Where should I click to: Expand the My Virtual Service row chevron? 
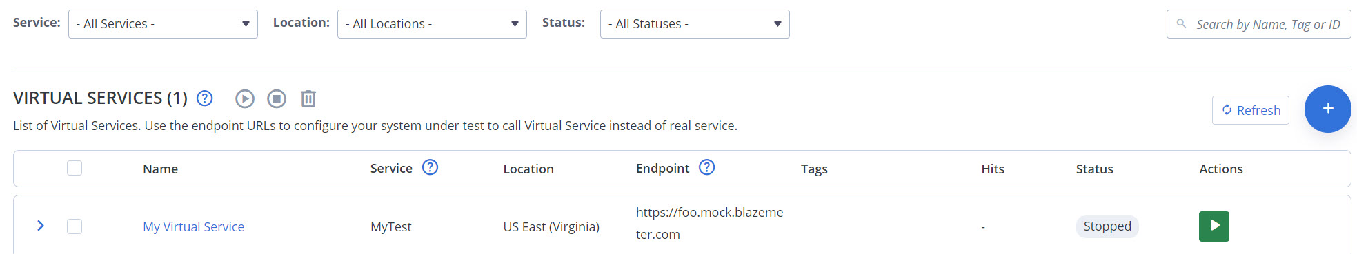coord(41,226)
